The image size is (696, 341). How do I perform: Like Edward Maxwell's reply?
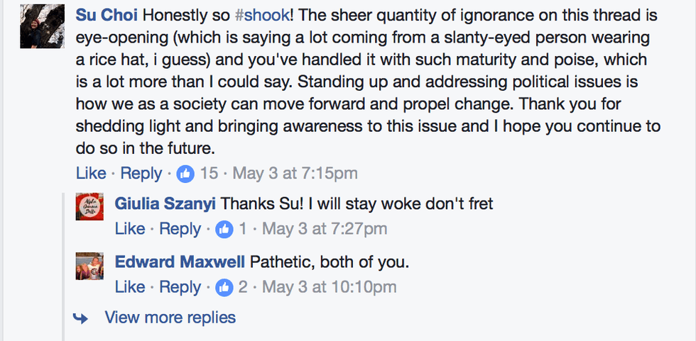pyautogui.click(x=129, y=287)
